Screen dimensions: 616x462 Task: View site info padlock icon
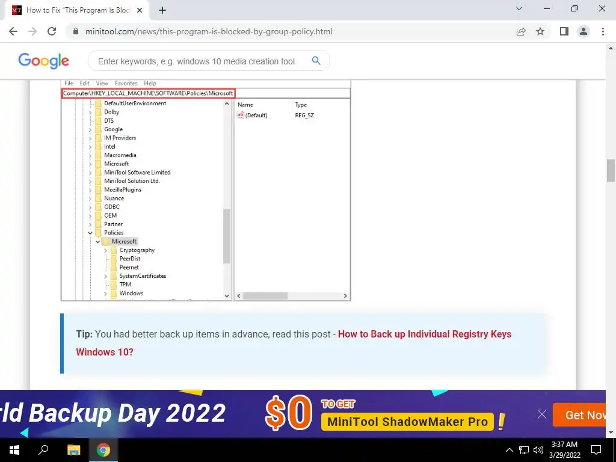click(x=76, y=31)
